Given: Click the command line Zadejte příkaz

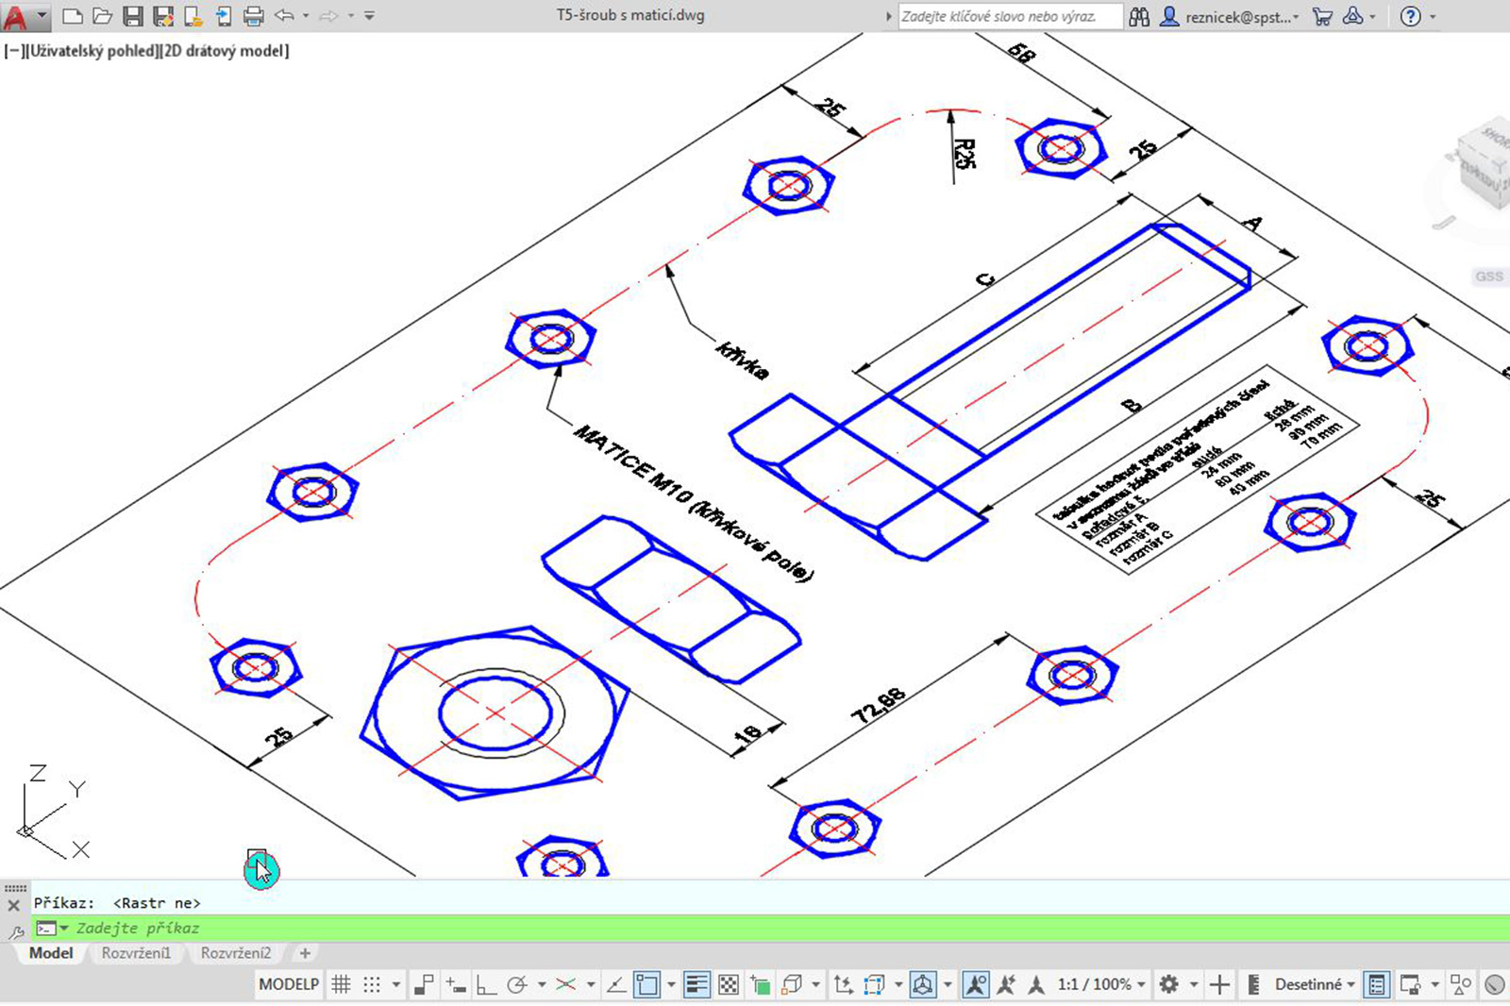Looking at the screenshot, I should coord(771,928).
